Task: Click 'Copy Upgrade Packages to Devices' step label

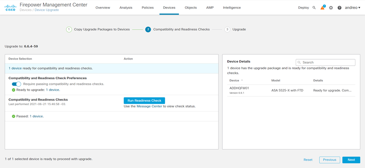Action: pyautogui.click(x=102, y=30)
